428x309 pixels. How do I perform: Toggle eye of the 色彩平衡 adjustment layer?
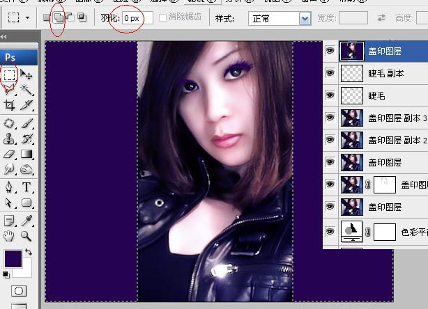point(330,231)
